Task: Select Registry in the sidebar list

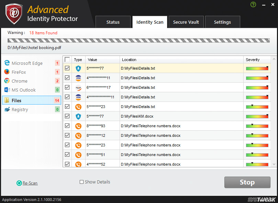Action: click(x=32, y=109)
